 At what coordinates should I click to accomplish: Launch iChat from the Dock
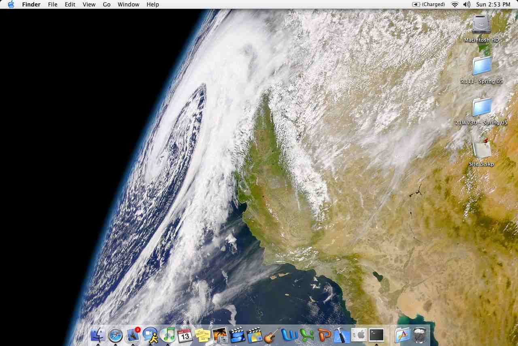point(150,335)
